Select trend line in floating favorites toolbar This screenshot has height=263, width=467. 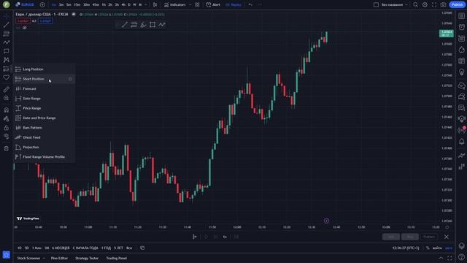click(x=125, y=25)
